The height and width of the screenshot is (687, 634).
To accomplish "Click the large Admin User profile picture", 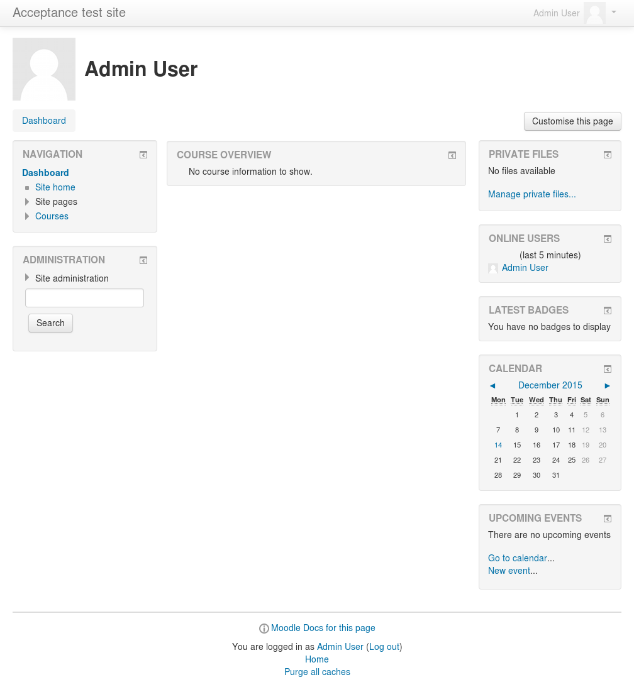I will pos(44,69).
